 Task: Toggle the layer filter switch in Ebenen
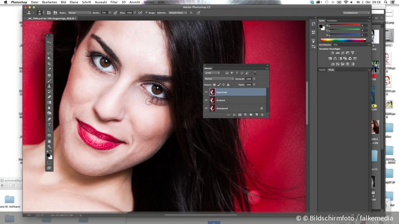click(x=255, y=73)
